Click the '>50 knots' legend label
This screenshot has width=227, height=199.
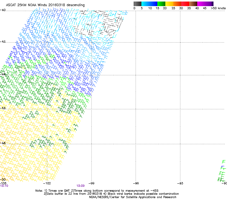(x=218, y=8)
